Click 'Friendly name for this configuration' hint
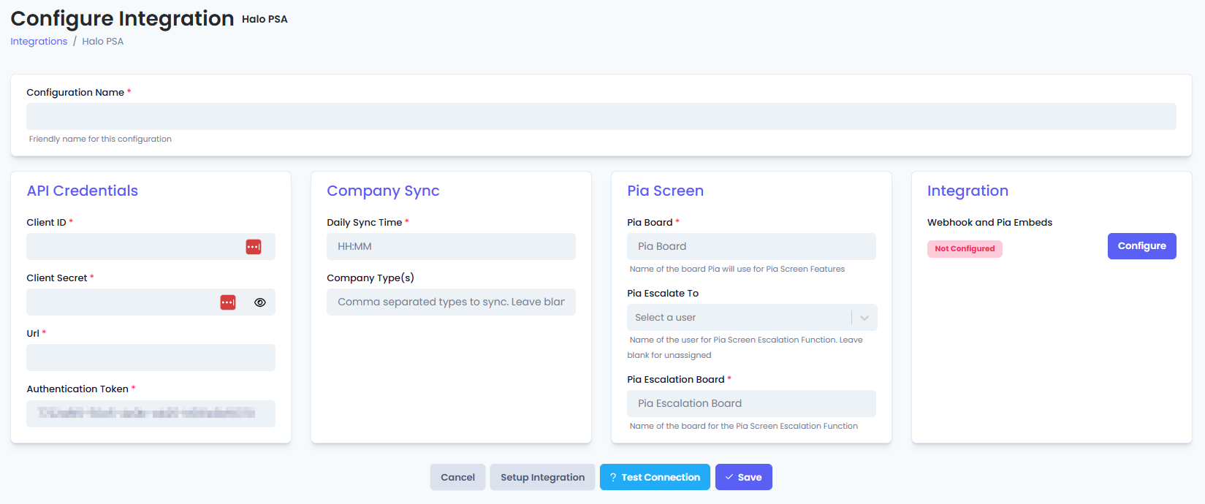This screenshot has width=1205, height=504. point(100,139)
